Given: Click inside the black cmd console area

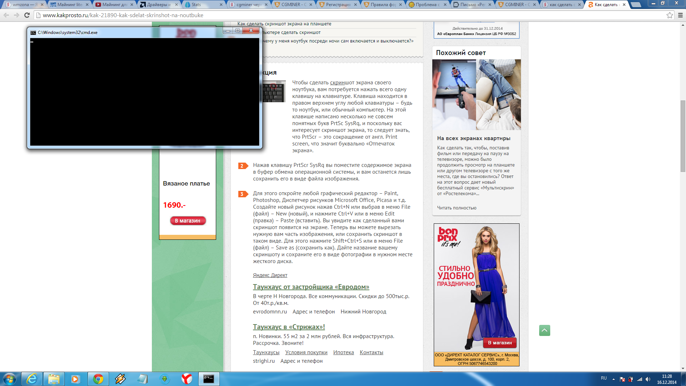Looking at the screenshot, I should coord(144,92).
